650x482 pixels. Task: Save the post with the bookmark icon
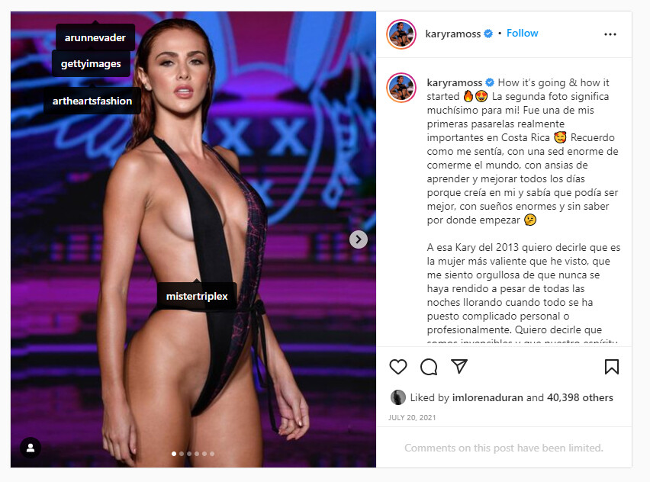pyautogui.click(x=611, y=367)
